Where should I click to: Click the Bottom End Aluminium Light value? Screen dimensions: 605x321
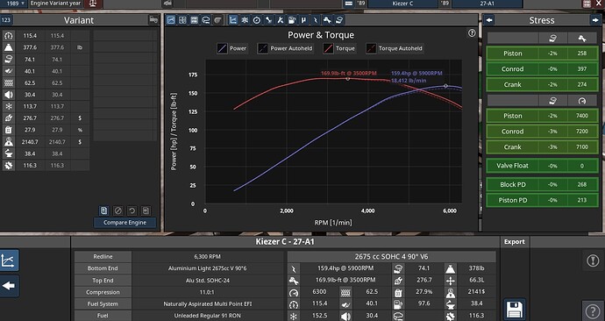(x=207, y=268)
